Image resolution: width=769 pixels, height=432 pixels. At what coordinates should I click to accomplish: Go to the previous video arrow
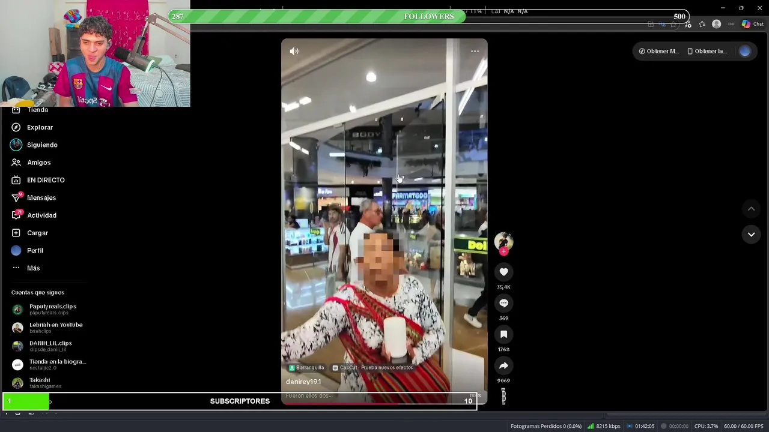point(751,209)
